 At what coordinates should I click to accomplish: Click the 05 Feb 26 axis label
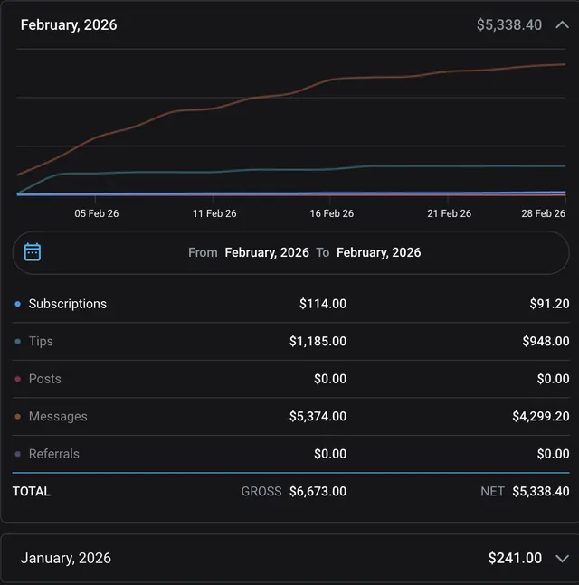[96, 213]
